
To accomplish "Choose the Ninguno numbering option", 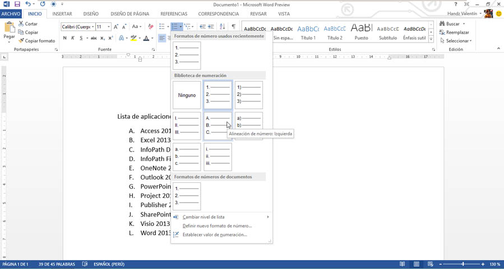I will tap(187, 95).
